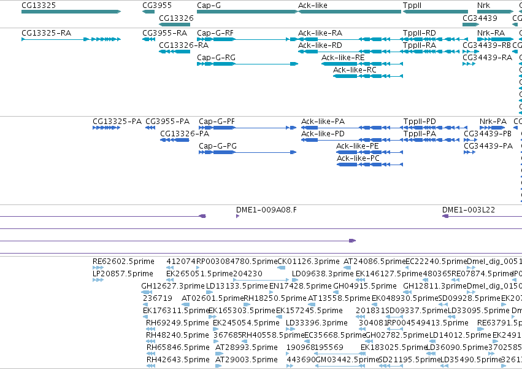This screenshot has width=522, height=369.
Task: Select the RH65846.5prime EST label
Action: 178,348
